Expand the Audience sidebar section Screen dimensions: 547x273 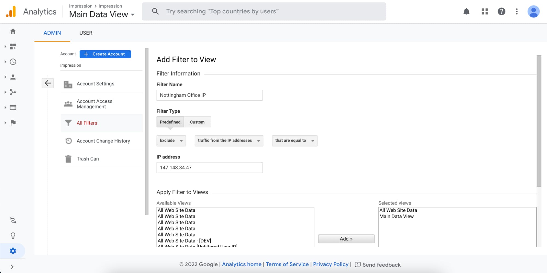click(x=5, y=77)
